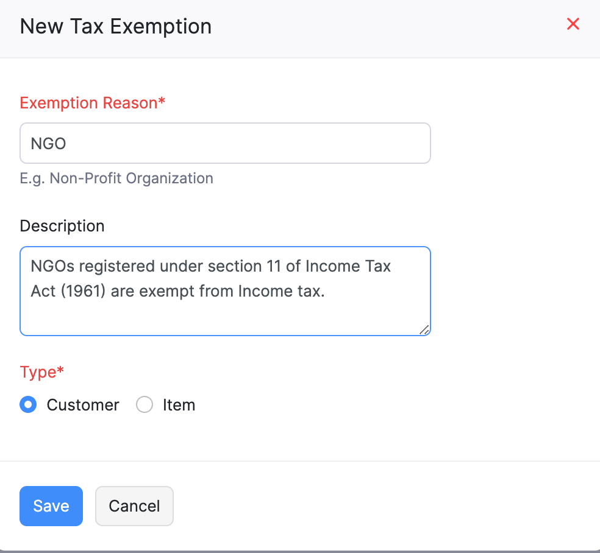Click the Customer label next to its radio

tap(82, 404)
